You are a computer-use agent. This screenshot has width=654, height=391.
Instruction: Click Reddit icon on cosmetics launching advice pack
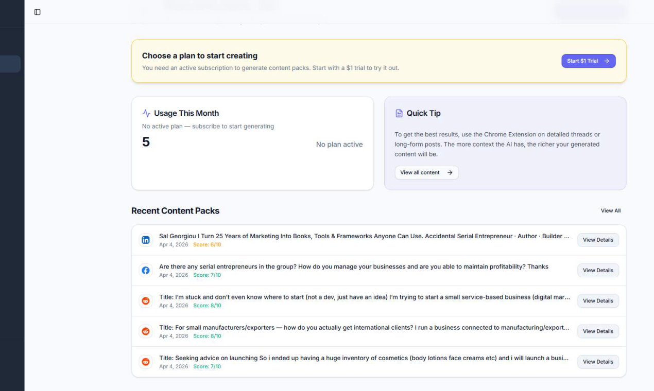146,362
